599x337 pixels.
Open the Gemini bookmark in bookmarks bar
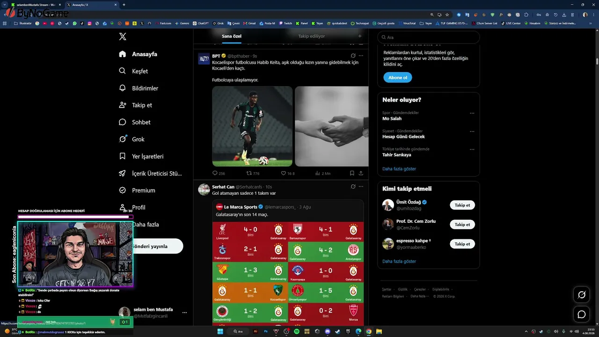pos(182,23)
